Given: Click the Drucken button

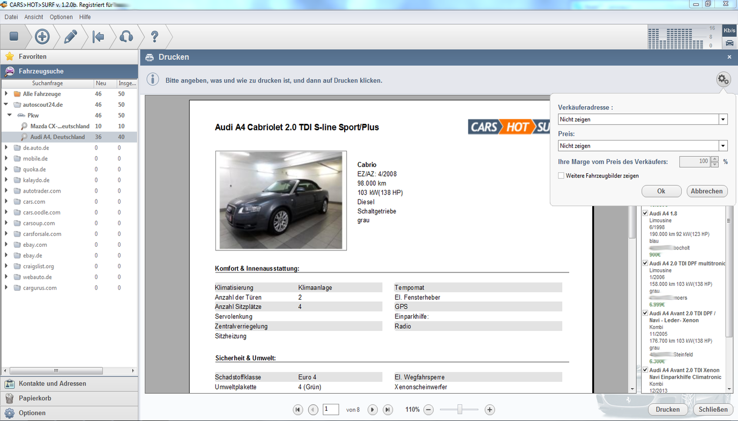Looking at the screenshot, I should [x=668, y=410].
